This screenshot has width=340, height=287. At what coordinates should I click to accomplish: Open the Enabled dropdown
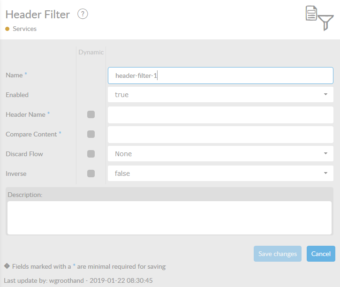tap(220, 95)
